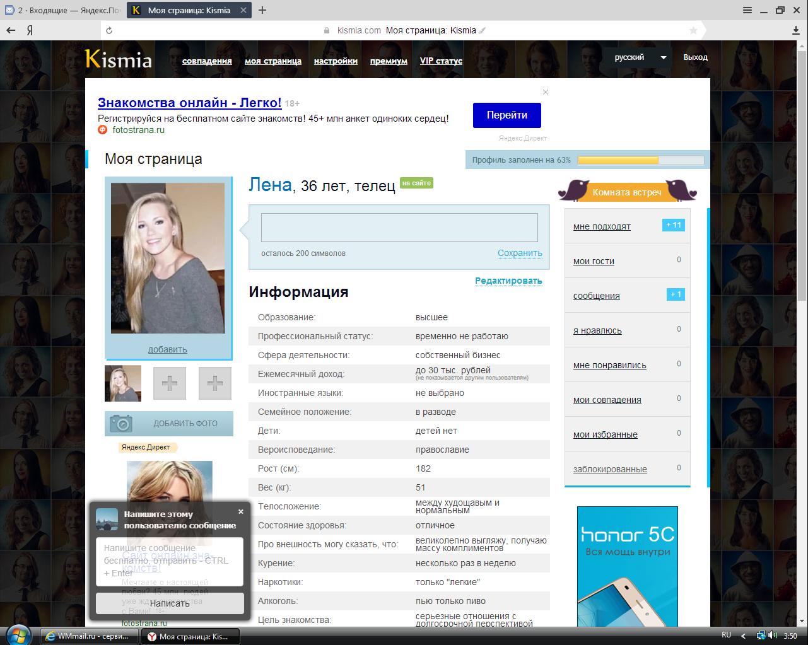Open the мне подходят list
The width and height of the screenshot is (808, 645).
pyautogui.click(x=602, y=226)
